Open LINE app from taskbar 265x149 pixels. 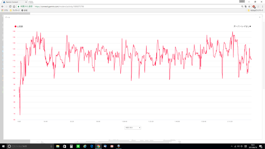(78, 146)
